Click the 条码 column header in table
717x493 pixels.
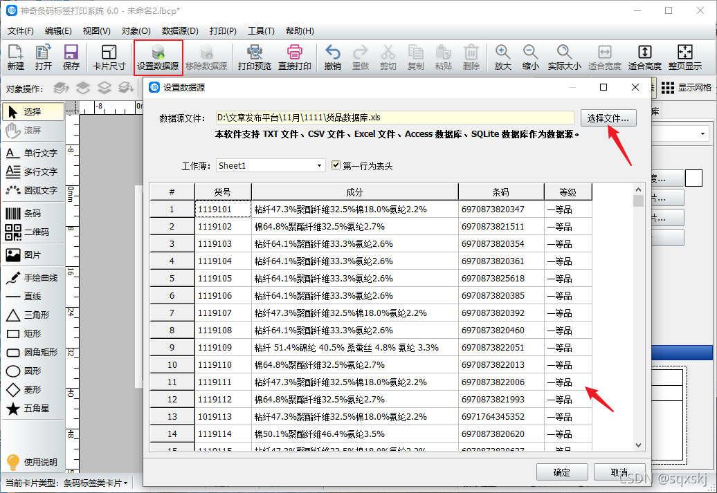click(501, 192)
